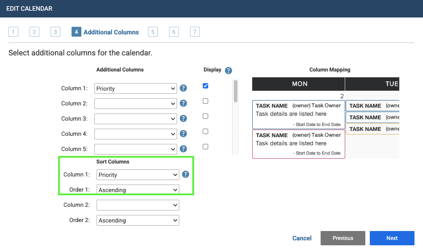Click help icon beside Additional Column 4

183,134
